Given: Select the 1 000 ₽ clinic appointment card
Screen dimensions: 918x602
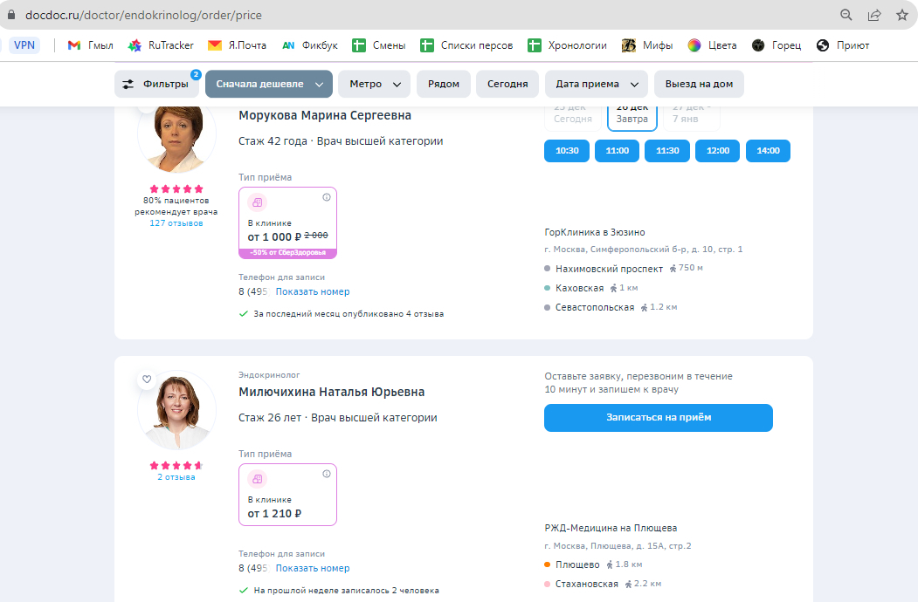Looking at the screenshot, I should tap(287, 222).
